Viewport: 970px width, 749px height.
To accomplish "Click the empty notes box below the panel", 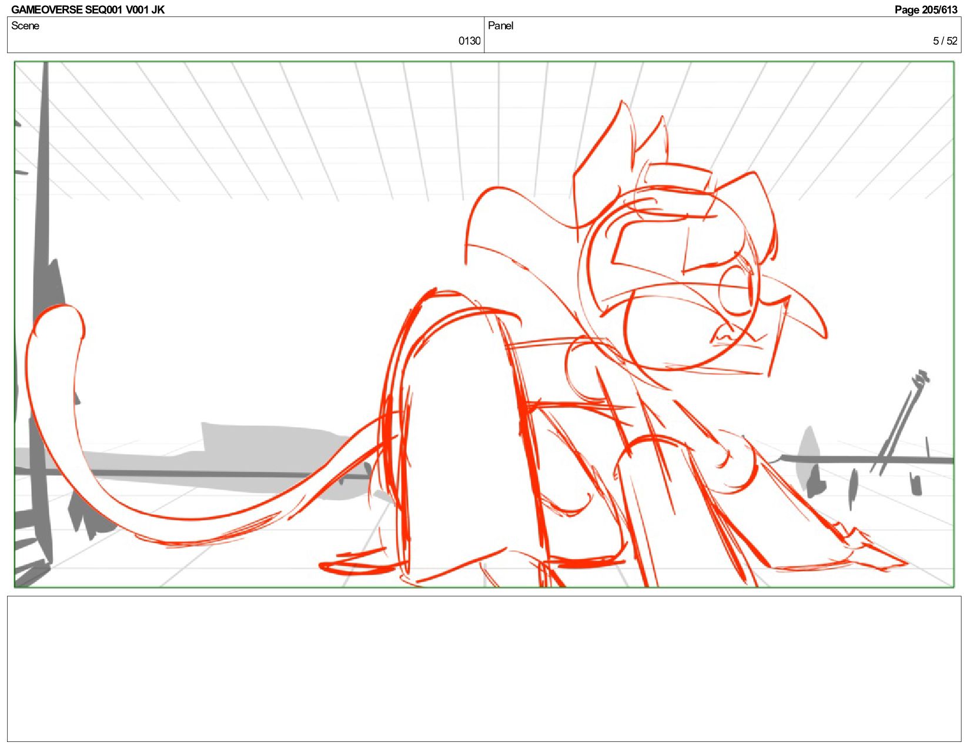I will pos(484,669).
